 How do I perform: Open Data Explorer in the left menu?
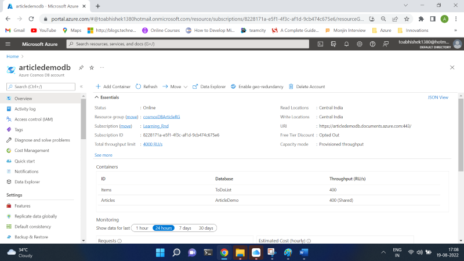[40, 182]
